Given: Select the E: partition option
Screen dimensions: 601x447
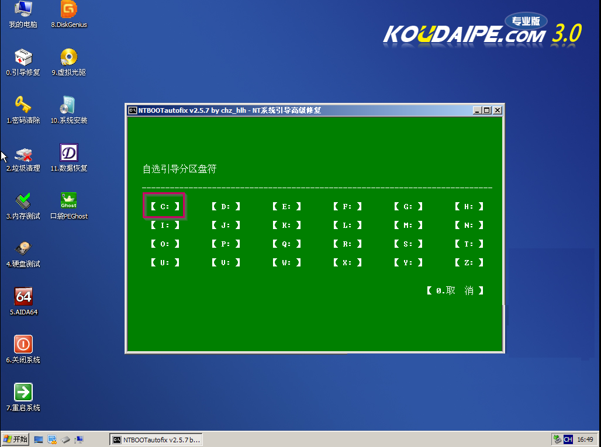Looking at the screenshot, I should click(x=286, y=206).
